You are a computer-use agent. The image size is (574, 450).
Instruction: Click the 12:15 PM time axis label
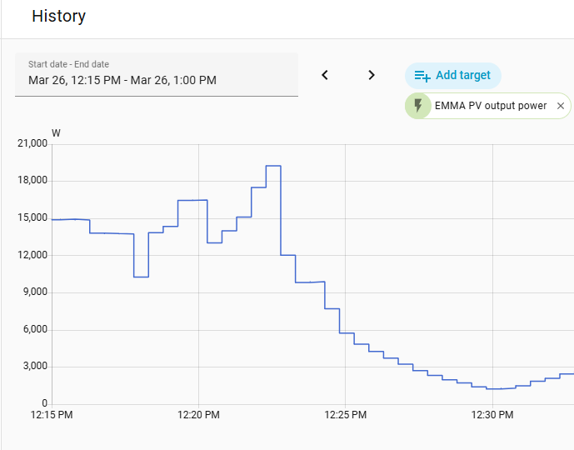(52, 415)
